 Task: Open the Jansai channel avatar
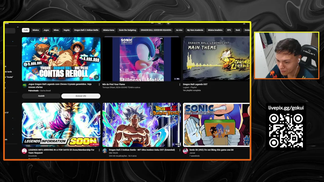[x=186, y=151]
